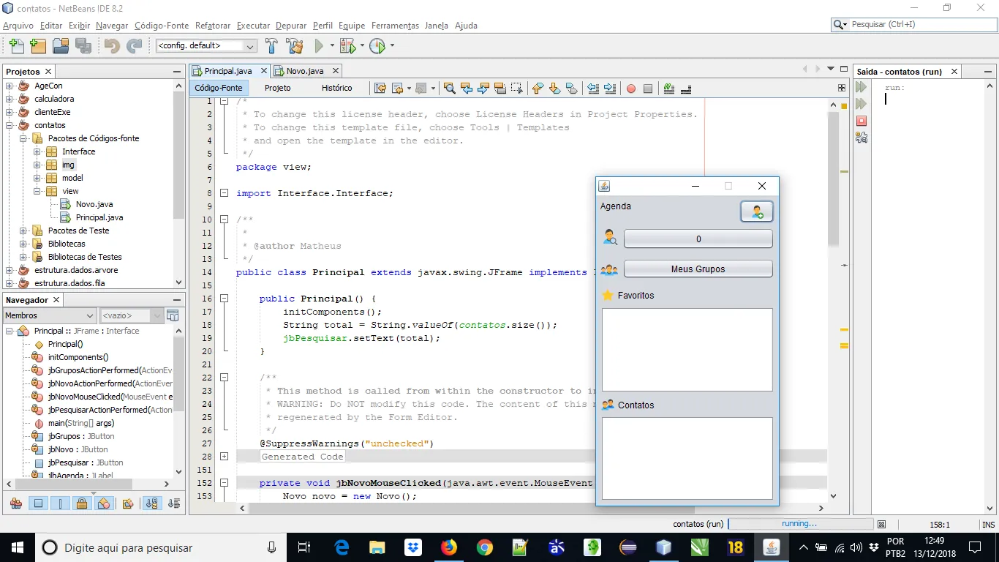The image size is (999, 562).
Task: Toggle the sort alphabetically filter in Navegador
Action: tap(152, 503)
